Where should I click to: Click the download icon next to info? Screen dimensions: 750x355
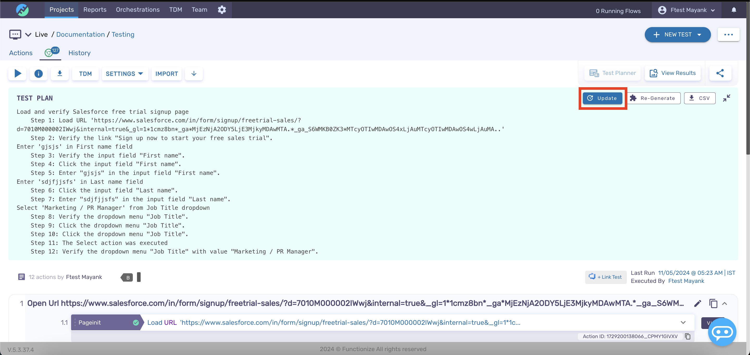[60, 74]
